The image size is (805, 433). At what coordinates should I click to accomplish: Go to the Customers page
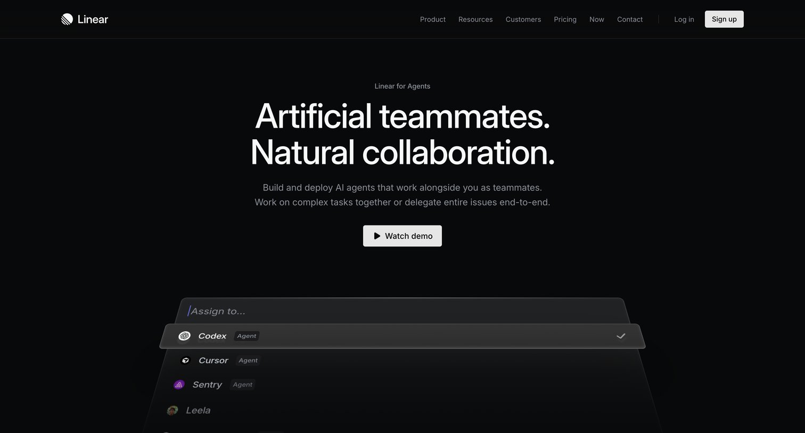pyautogui.click(x=523, y=19)
